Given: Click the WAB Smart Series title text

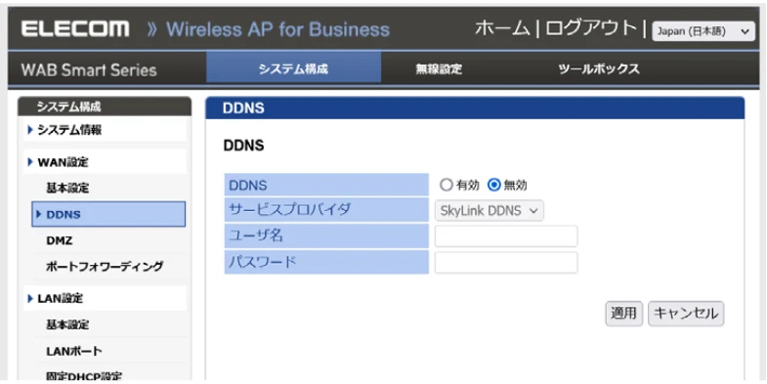Looking at the screenshot, I should click(x=89, y=70).
